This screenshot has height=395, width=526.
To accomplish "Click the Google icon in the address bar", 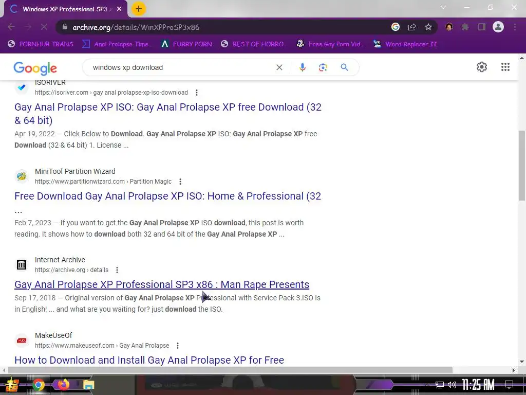I will coord(396,27).
